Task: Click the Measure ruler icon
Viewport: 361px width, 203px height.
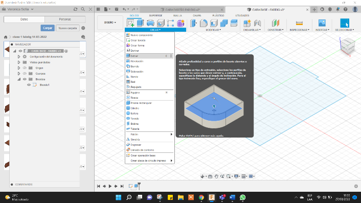Action: click(x=299, y=23)
